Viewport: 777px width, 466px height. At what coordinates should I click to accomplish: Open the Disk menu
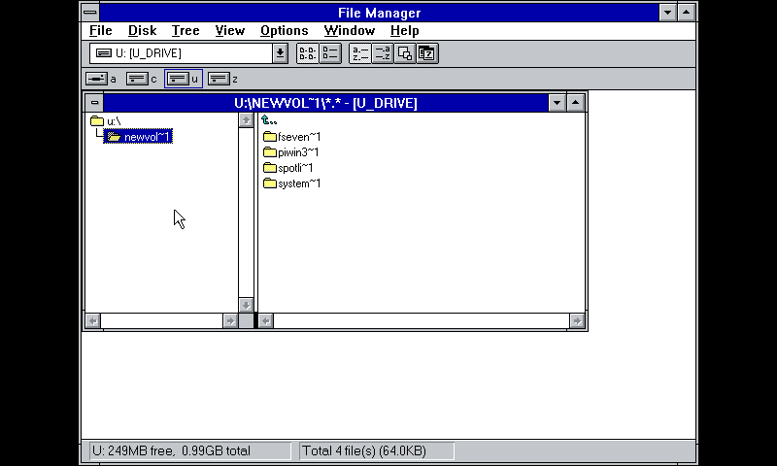tap(142, 30)
